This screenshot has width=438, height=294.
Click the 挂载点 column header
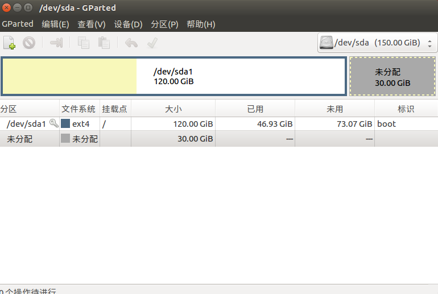115,109
